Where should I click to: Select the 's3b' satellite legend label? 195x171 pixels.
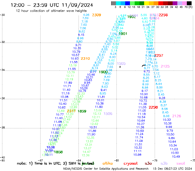pyautogui.click(x=164, y=164)
